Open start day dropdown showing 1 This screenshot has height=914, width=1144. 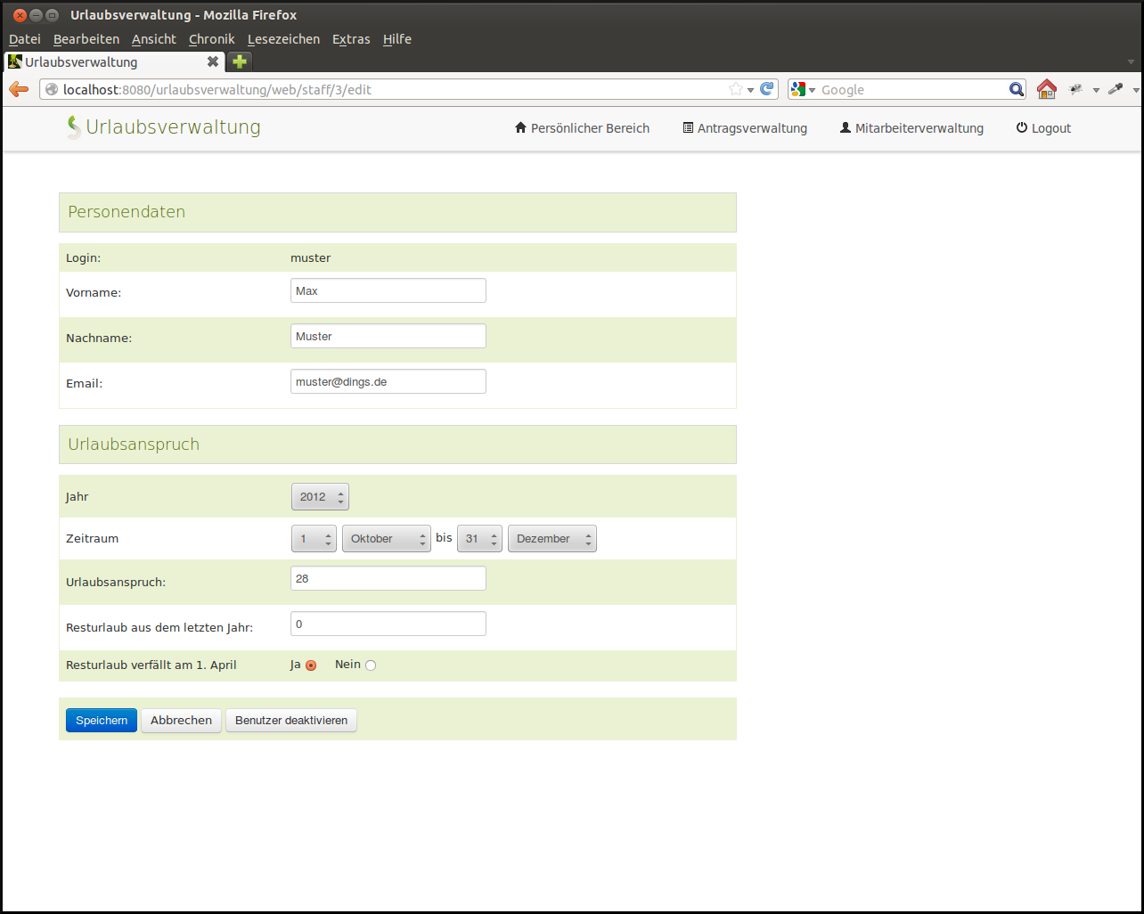(x=314, y=539)
